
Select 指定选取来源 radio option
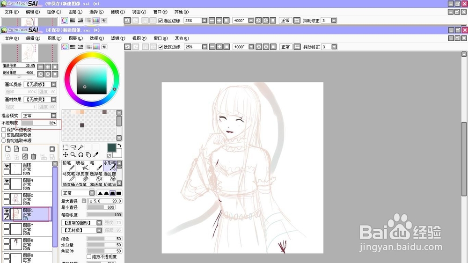tap(4, 140)
